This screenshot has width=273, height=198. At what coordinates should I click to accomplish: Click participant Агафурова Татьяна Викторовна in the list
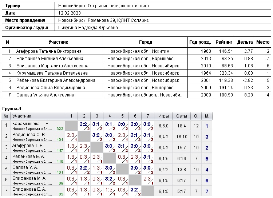pyautogui.click(x=49, y=51)
